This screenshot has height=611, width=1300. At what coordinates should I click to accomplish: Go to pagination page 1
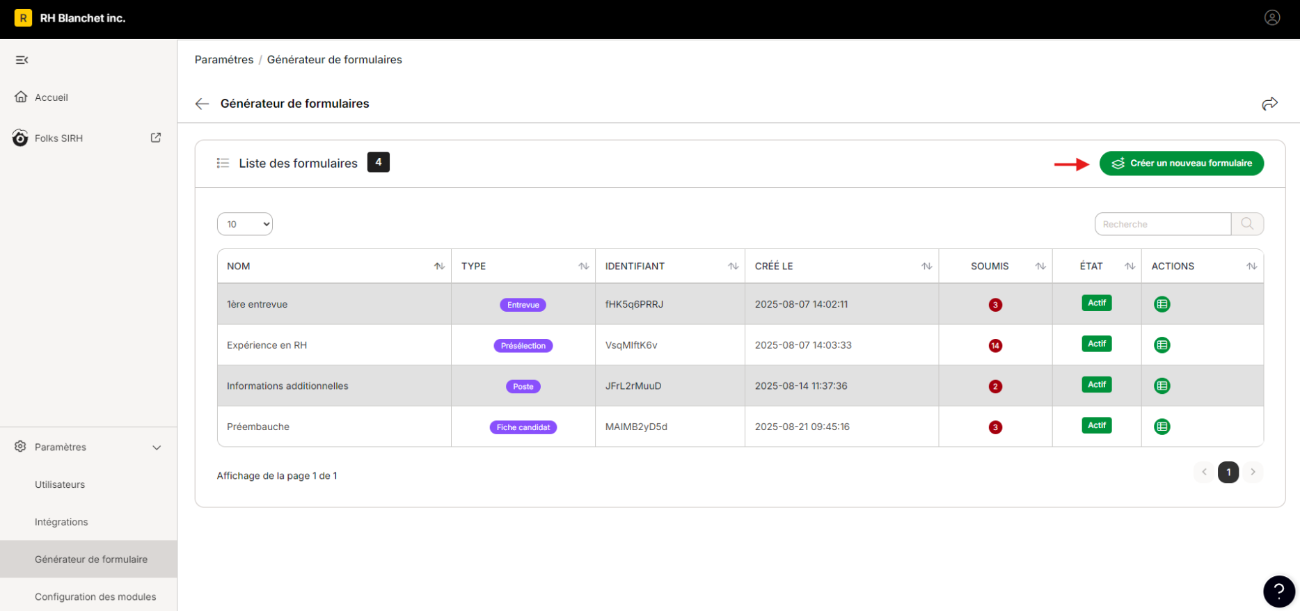[x=1228, y=472]
